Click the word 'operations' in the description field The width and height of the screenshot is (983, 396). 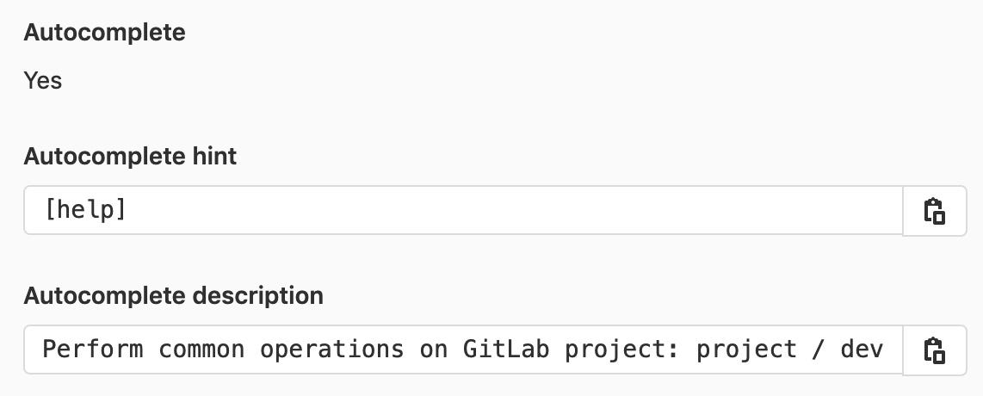click(x=331, y=349)
